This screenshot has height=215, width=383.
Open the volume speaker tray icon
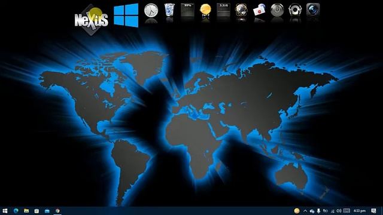[x=339, y=211]
